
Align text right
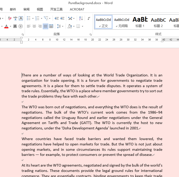click(x=40, y=26)
